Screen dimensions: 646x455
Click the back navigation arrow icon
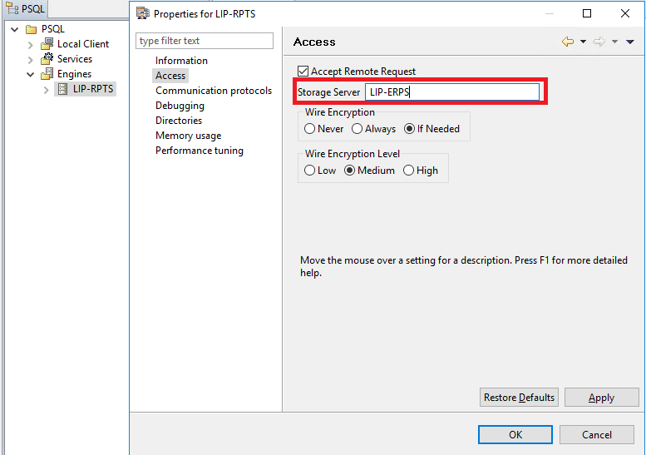(568, 42)
